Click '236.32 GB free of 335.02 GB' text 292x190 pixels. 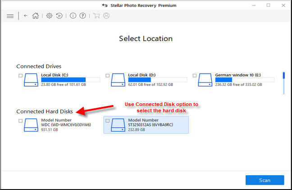(x=238, y=84)
